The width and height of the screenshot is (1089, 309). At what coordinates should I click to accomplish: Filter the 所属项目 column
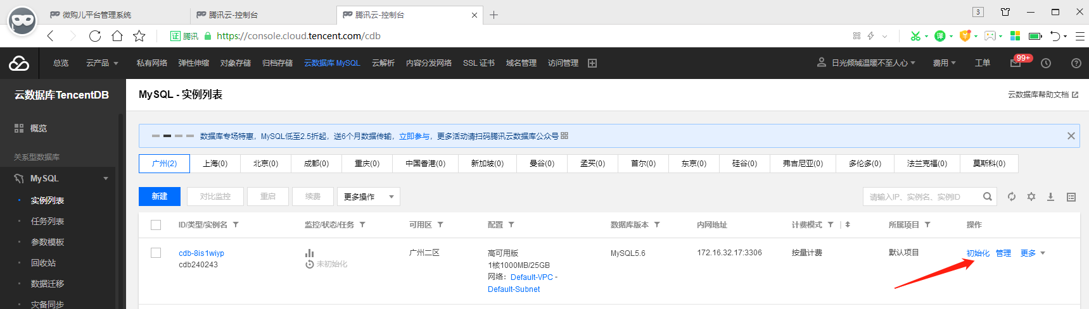pyautogui.click(x=927, y=225)
